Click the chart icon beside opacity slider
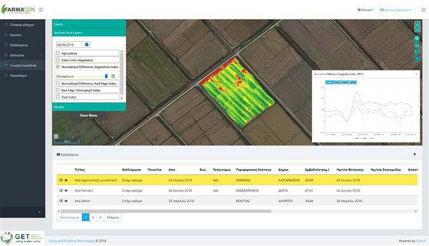This screenshot has height=246, width=429. click(x=113, y=76)
